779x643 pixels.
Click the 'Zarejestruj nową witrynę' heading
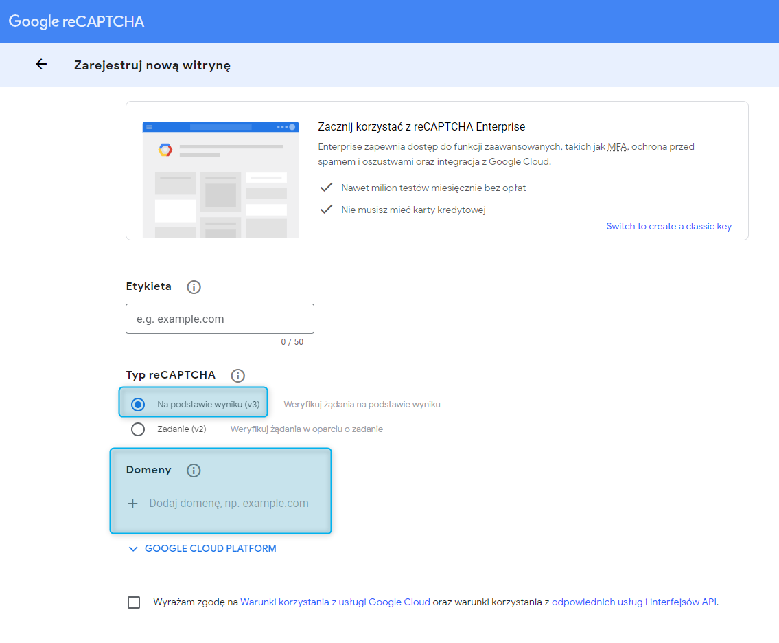(x=152, y=65)
